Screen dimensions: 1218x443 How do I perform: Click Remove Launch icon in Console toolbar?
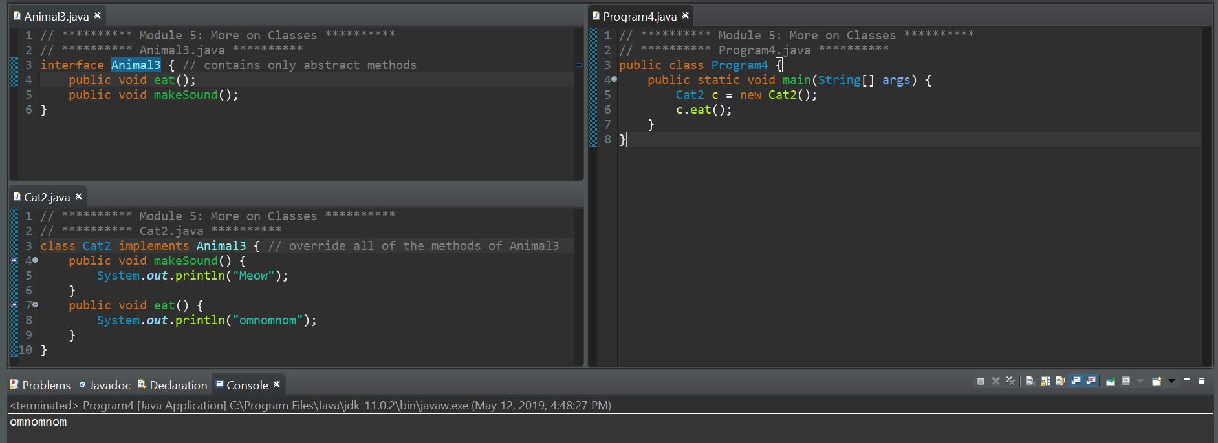click(x=995, y=381)
